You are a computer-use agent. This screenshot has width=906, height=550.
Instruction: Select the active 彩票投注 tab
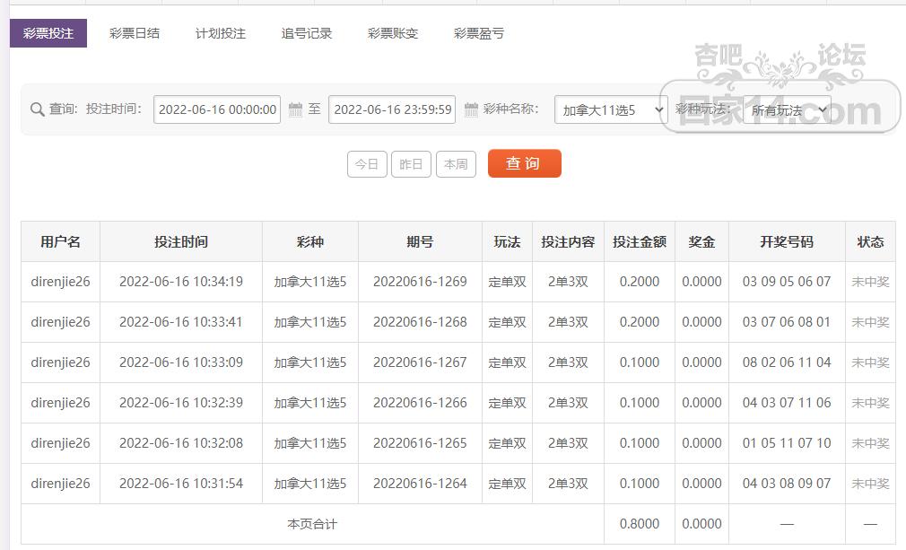click(49, 33)
